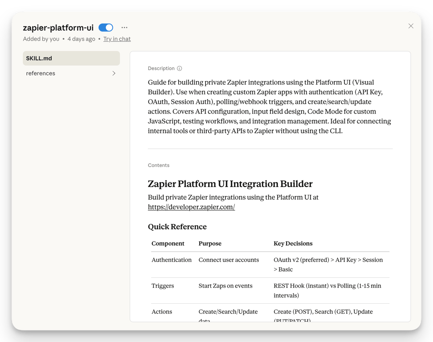Image resolution: width=433 pixels, height=342 pixels.
Task: Open the Try in chat link
Action: point(117,39)
